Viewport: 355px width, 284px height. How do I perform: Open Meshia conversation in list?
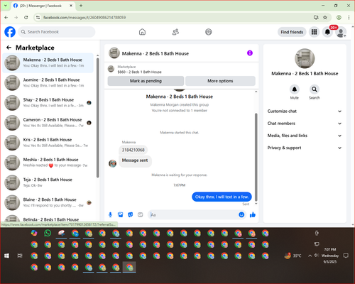point(48,163)
